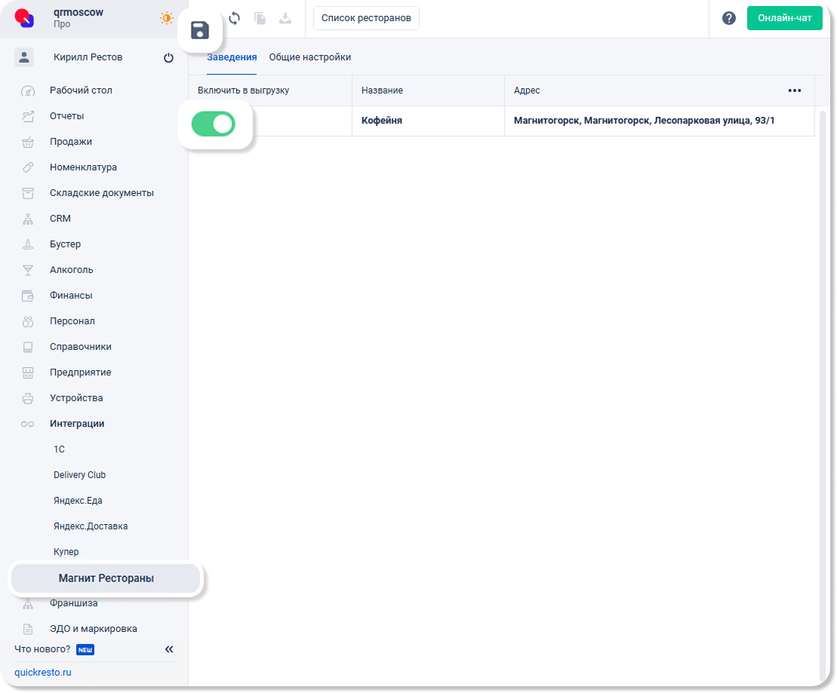Viewport: 837px width, 693px height.
Task: Select Магнит Рестораны in the sidebar
Action: [106, 578]
